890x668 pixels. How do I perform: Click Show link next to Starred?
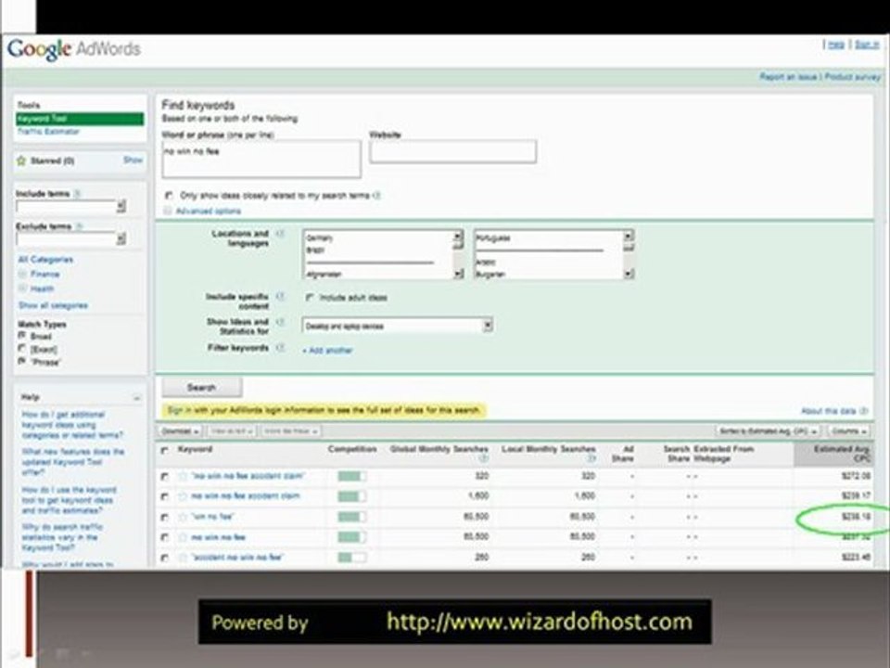[133, 161]
